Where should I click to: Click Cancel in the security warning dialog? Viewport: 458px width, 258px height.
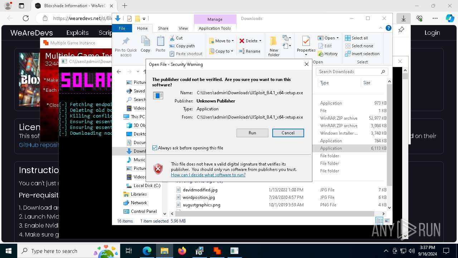(288, 133)
